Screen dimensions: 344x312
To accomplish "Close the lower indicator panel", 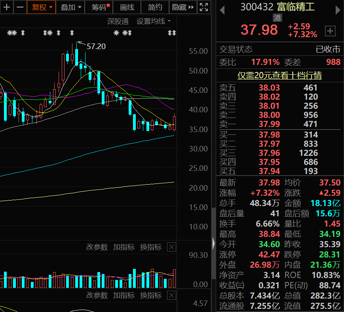I will coord(171,295).
